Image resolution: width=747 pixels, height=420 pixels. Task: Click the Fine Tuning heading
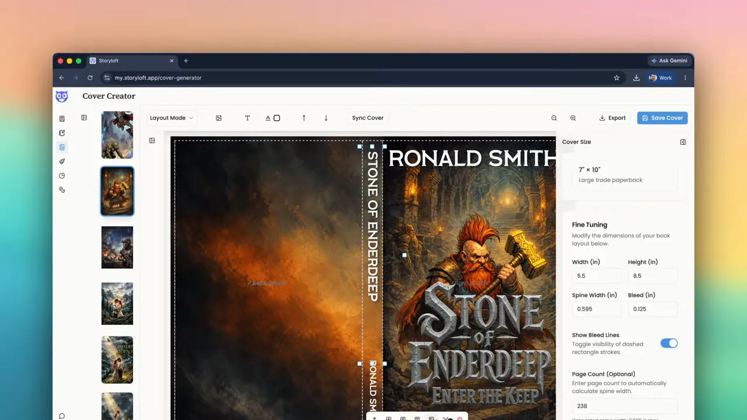589,225
